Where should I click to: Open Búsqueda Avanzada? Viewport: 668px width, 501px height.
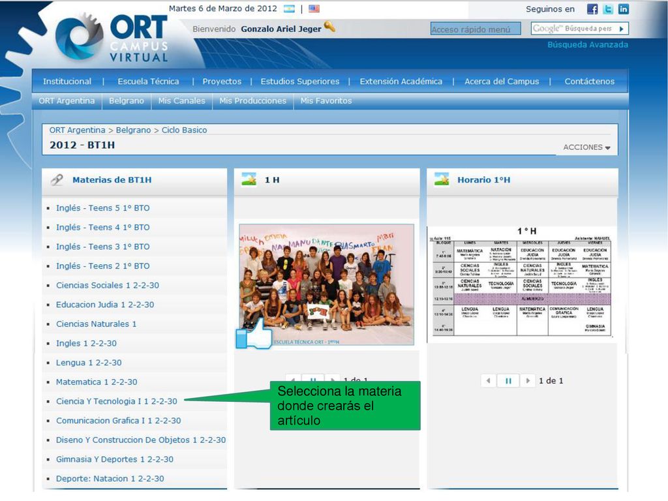pyautogui.click(x=588, y=45)
